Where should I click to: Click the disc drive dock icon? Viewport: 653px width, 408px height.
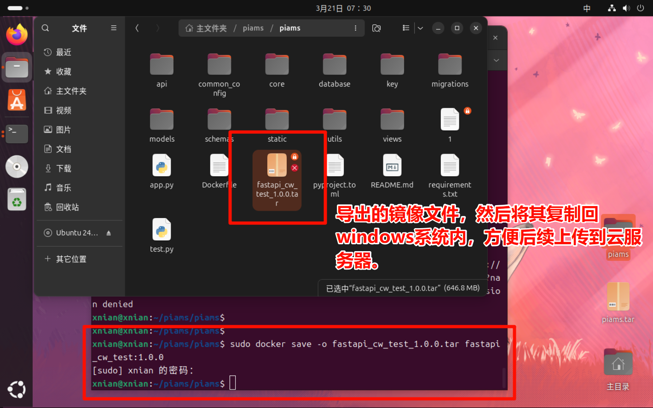pos(17,167)
